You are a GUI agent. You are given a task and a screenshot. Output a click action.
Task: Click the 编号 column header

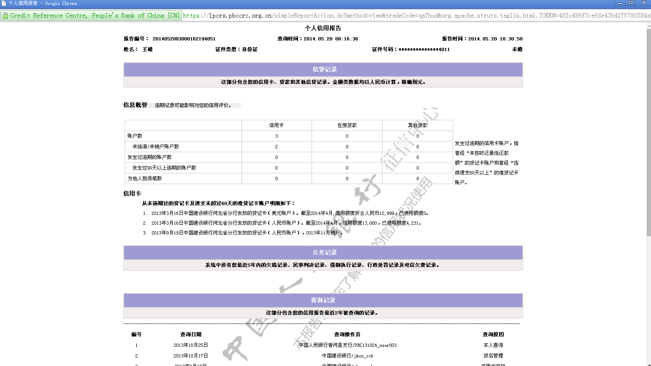click(x=136, y=335)
